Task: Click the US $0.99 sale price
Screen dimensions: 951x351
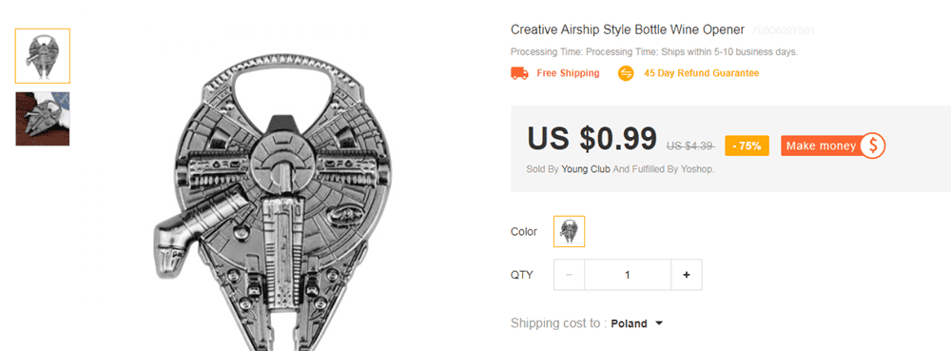Action: click(592, 139)
